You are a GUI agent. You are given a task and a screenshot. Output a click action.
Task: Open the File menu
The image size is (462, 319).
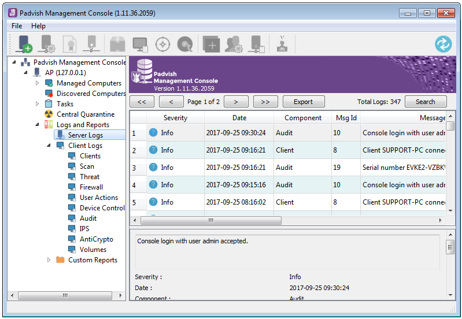coord(17,26)
